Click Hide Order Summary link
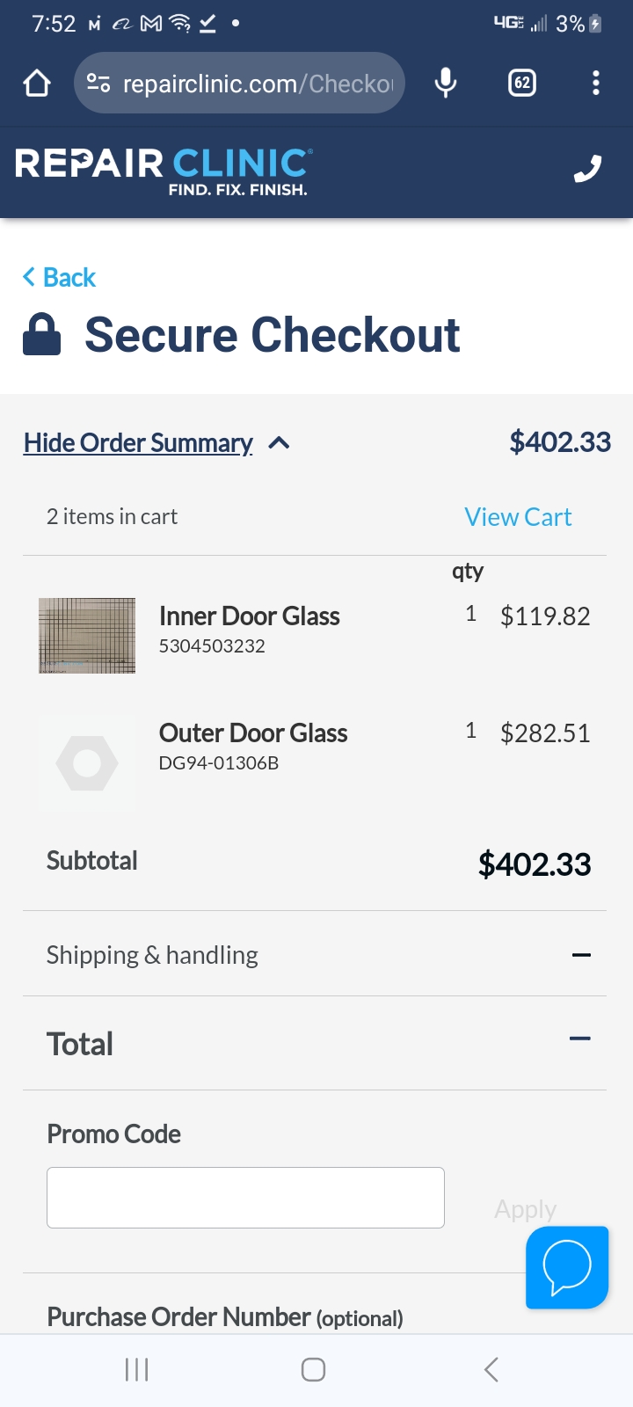 click(x=138, y=443)
